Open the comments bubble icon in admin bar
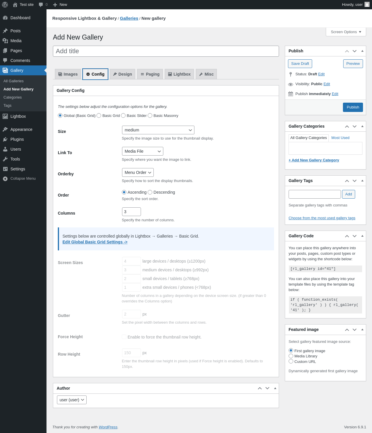This screenshot has width=372, height=433. tap(41, 5)
